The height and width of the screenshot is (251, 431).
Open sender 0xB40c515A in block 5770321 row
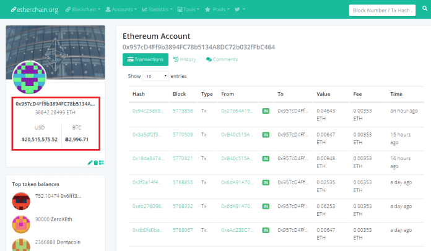(x=238, y=158)
